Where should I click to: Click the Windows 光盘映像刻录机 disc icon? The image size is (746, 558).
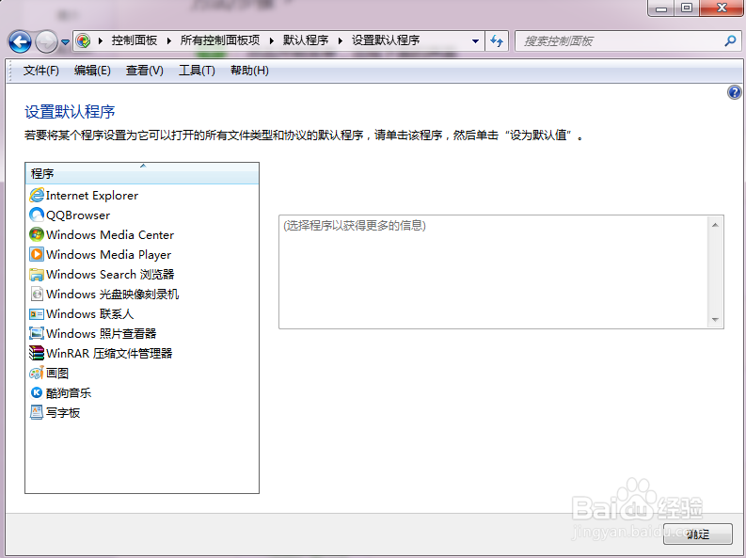click(x=37, y=294)
